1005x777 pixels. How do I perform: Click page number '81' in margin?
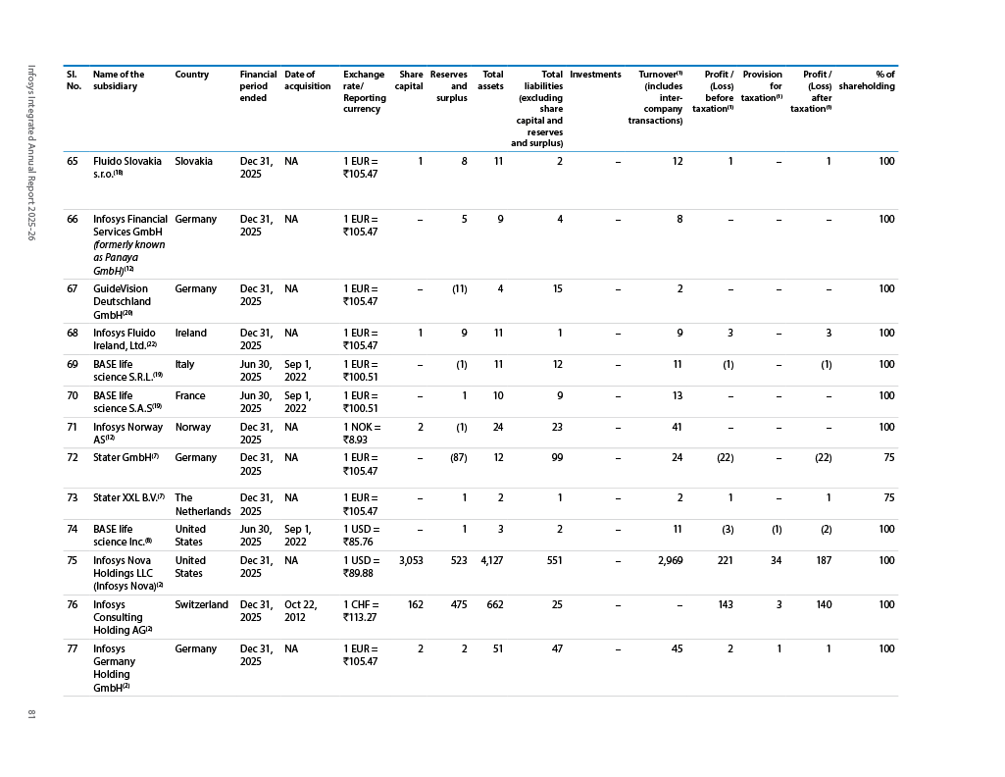(31, 713)
